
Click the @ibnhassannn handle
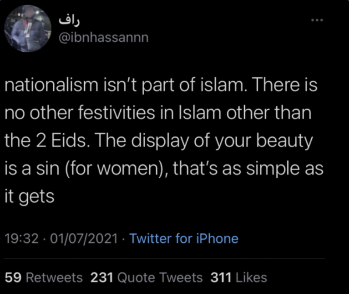tap(103, 37)
